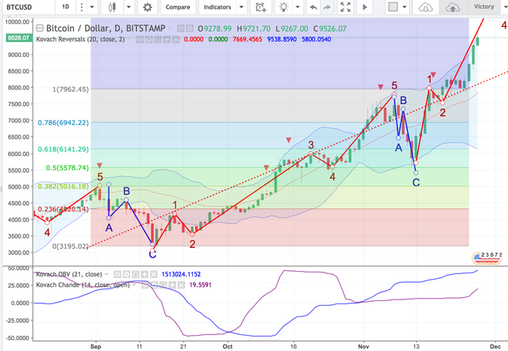
Task: Toggle visibility eye for Bitcoin / Dollar series
Action: (x=181, y=29)
